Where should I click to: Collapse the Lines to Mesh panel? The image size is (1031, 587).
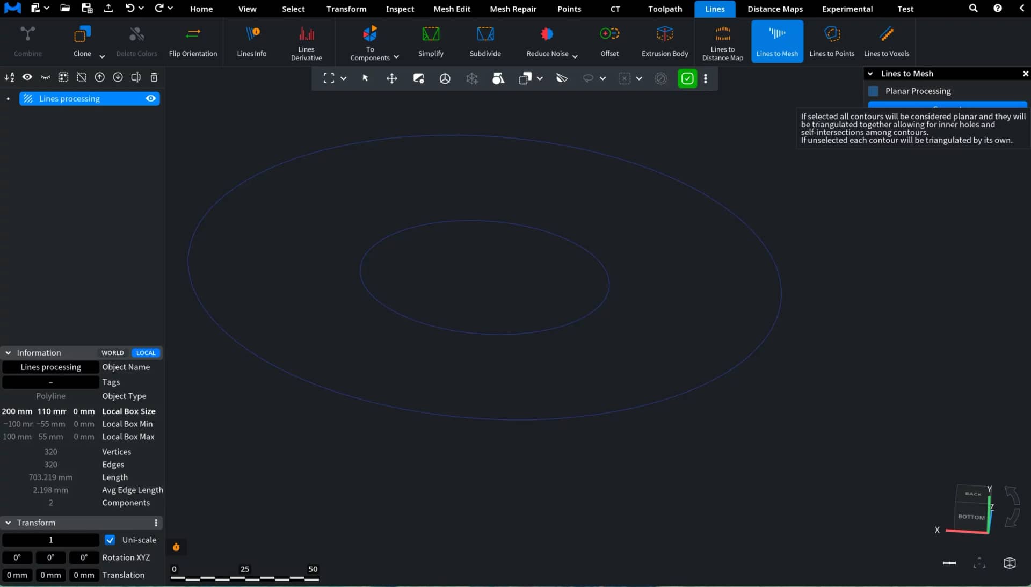point(870,74)
